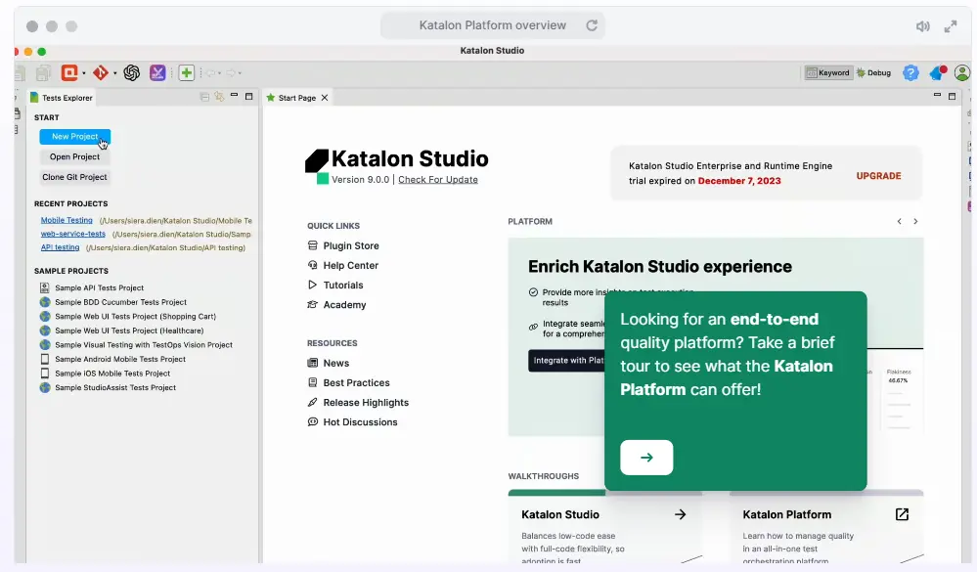
Task: Open the notifications megaphone icon
Action: (938, 73)
